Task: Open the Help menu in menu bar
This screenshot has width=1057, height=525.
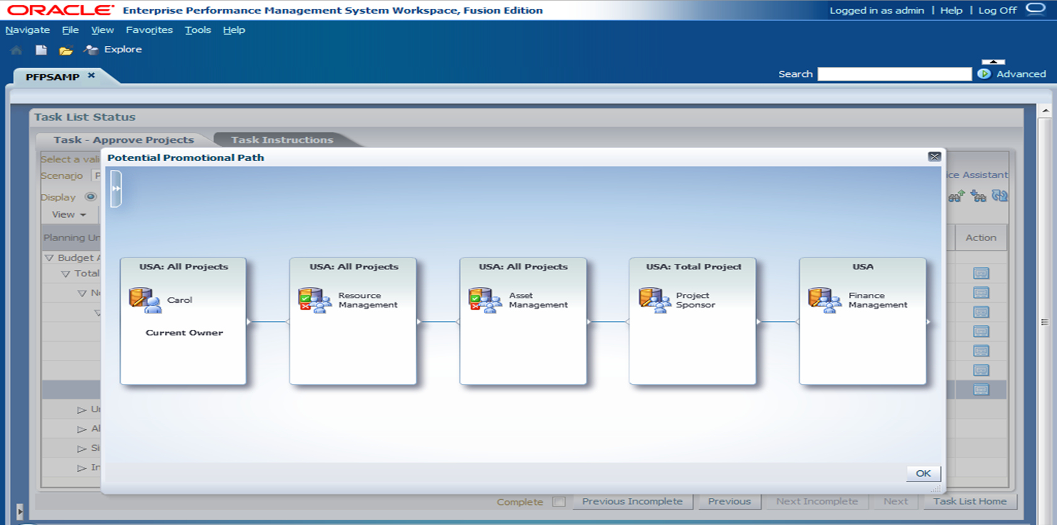Action: pyautogui.click(x=234, y=30)
